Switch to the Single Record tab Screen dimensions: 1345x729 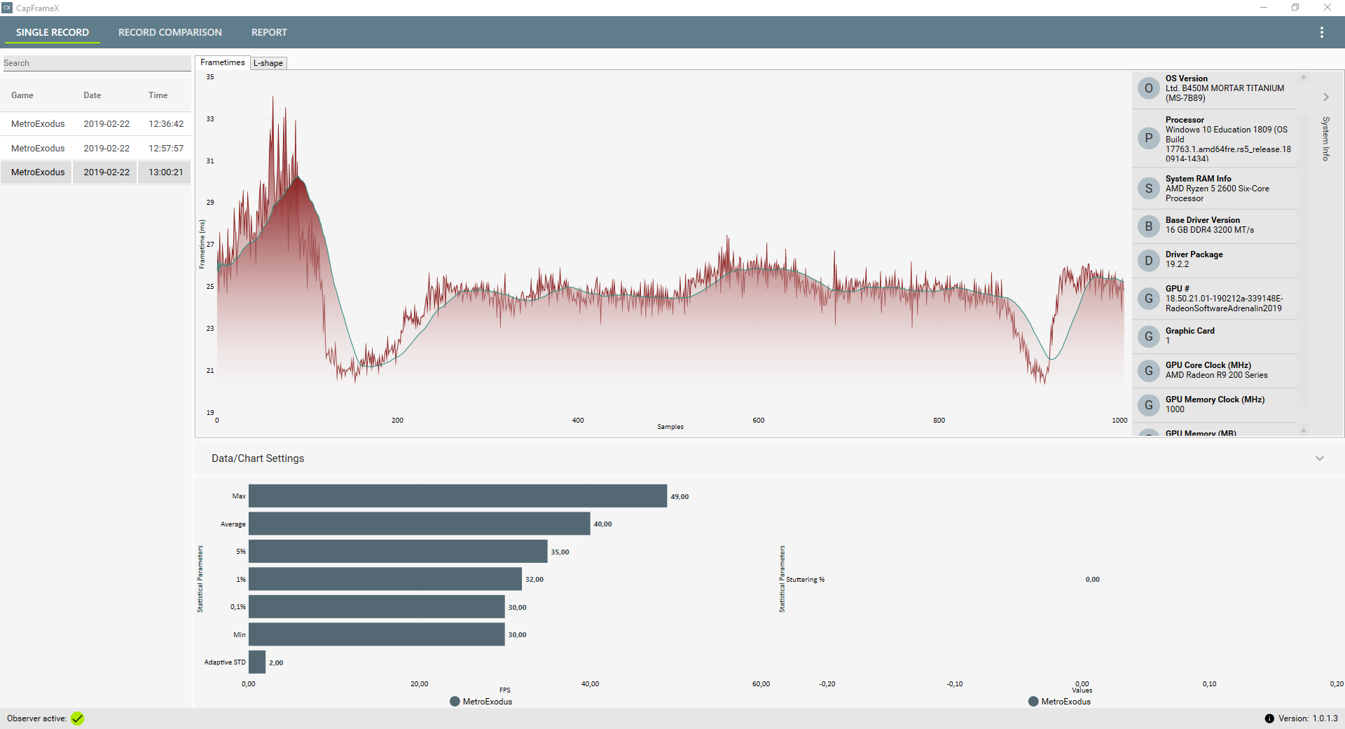[53, 32]
